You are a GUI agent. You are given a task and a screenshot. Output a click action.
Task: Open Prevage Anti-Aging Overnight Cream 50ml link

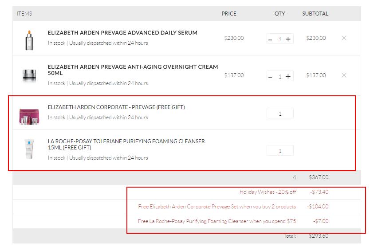(x=133, y=70)
